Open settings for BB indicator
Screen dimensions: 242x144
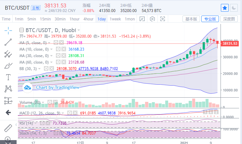click(46, 68)
